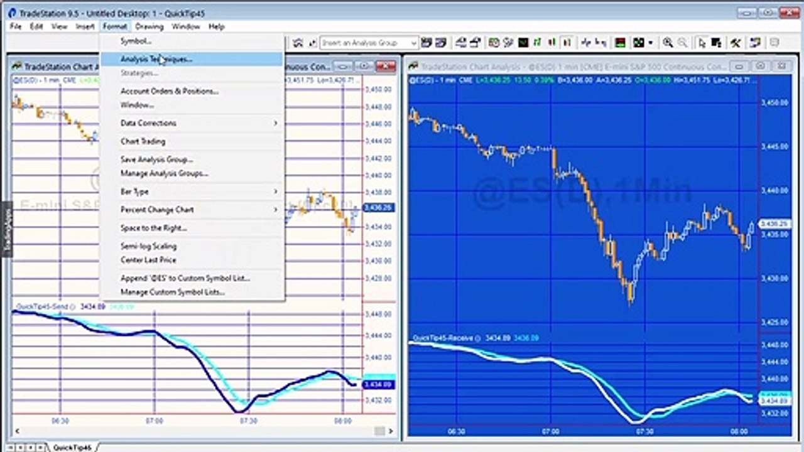This screenshot has width=804, height=452.
Task: Choose Append '@ES' to Custom Symbol List
Action: (192, 278)
